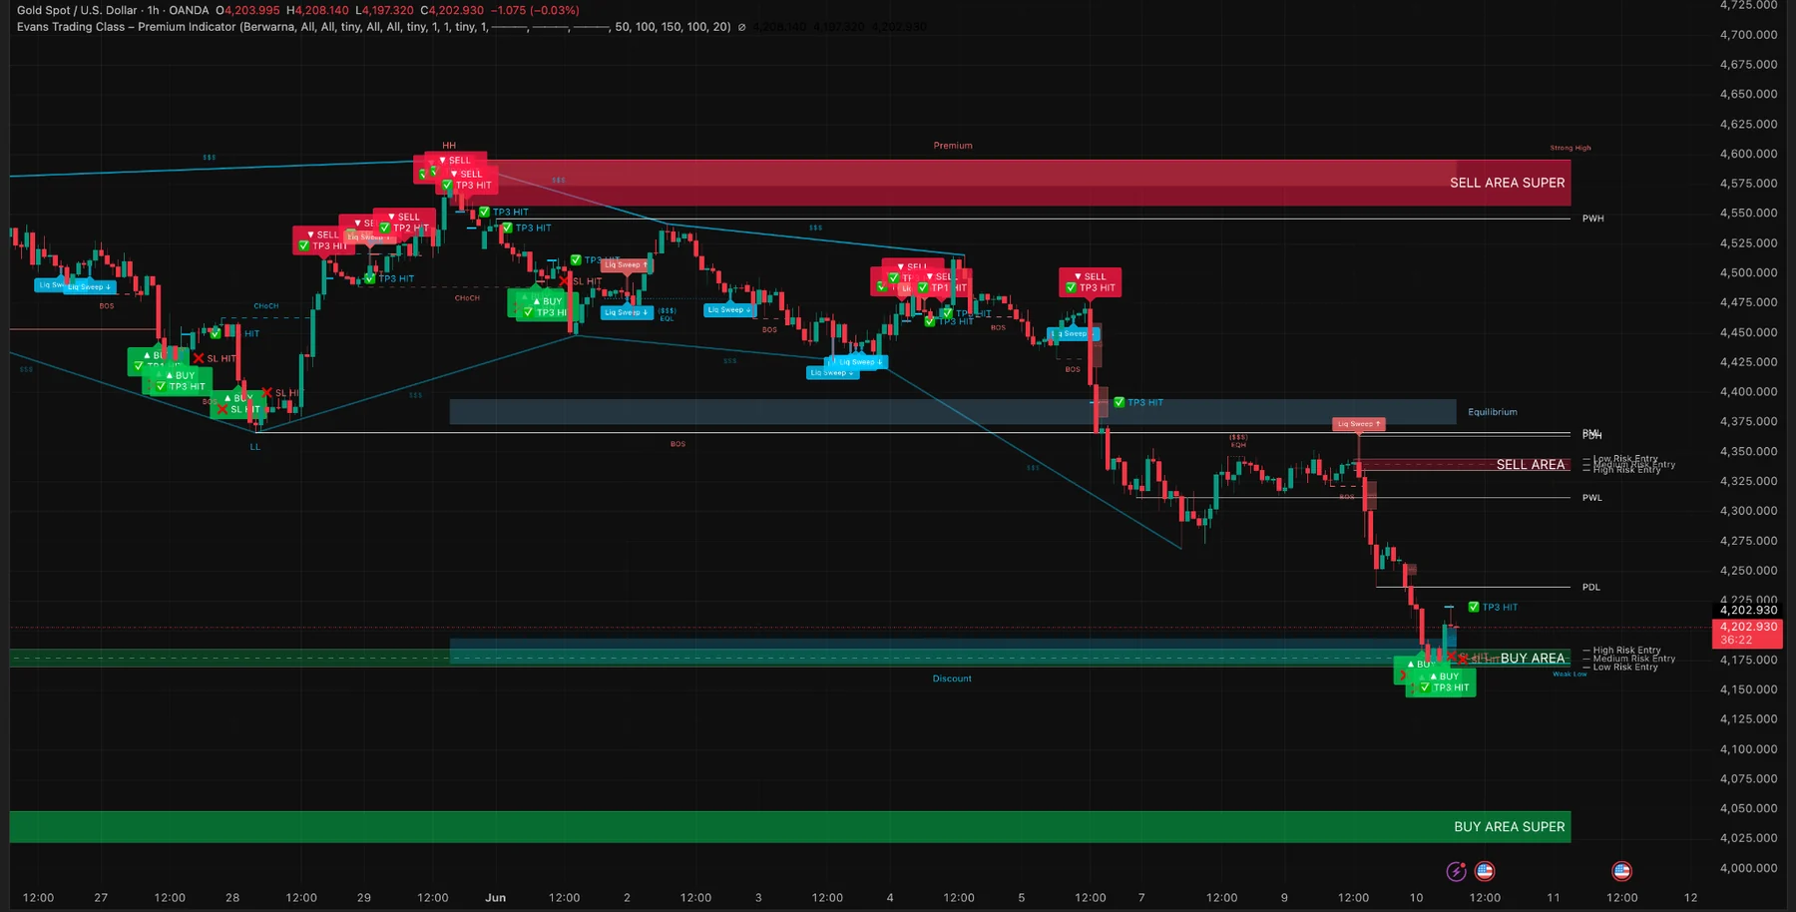
Task: Click date 27 on the time axis
Action: coord(101,898)
